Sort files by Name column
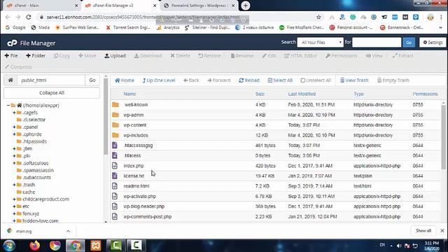Image resolution: width=448 pixels, height=252 pixels. (129, 94)
